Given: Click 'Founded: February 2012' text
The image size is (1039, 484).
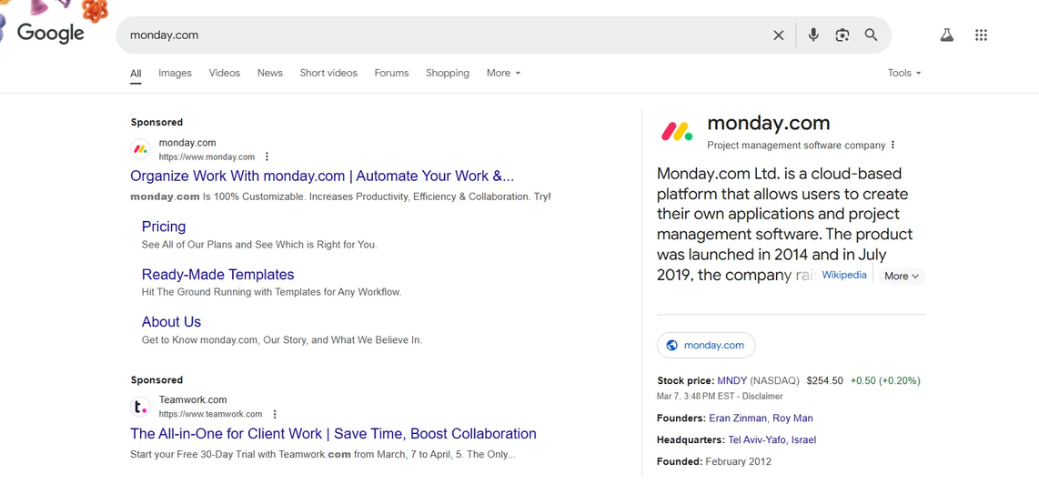Looking at the screenshot, I should [x=714, y=461].
